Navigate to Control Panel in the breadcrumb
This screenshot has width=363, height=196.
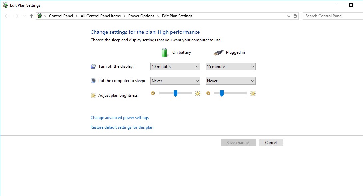click(61, 16)
